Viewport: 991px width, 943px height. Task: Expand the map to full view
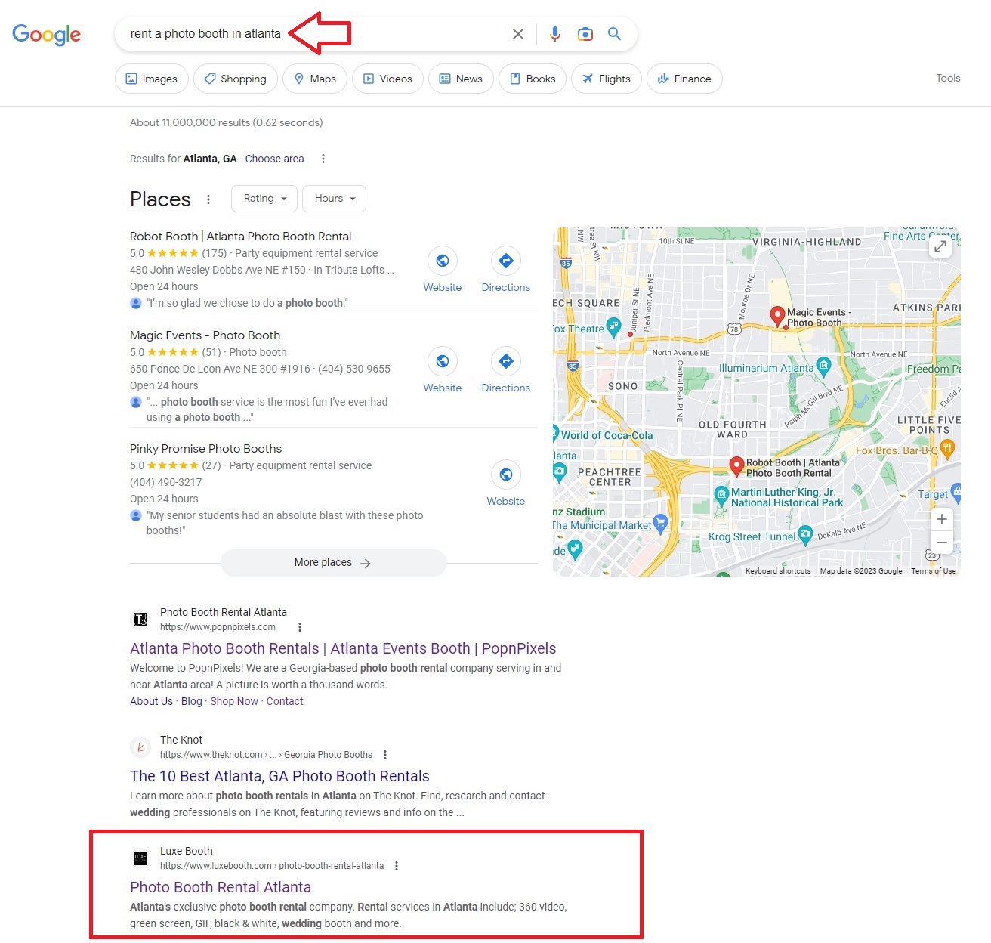tap(940, 246)
